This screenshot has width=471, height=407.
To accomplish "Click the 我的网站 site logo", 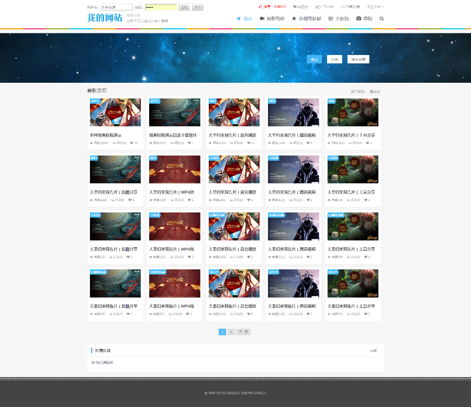I will click(105, 18).
